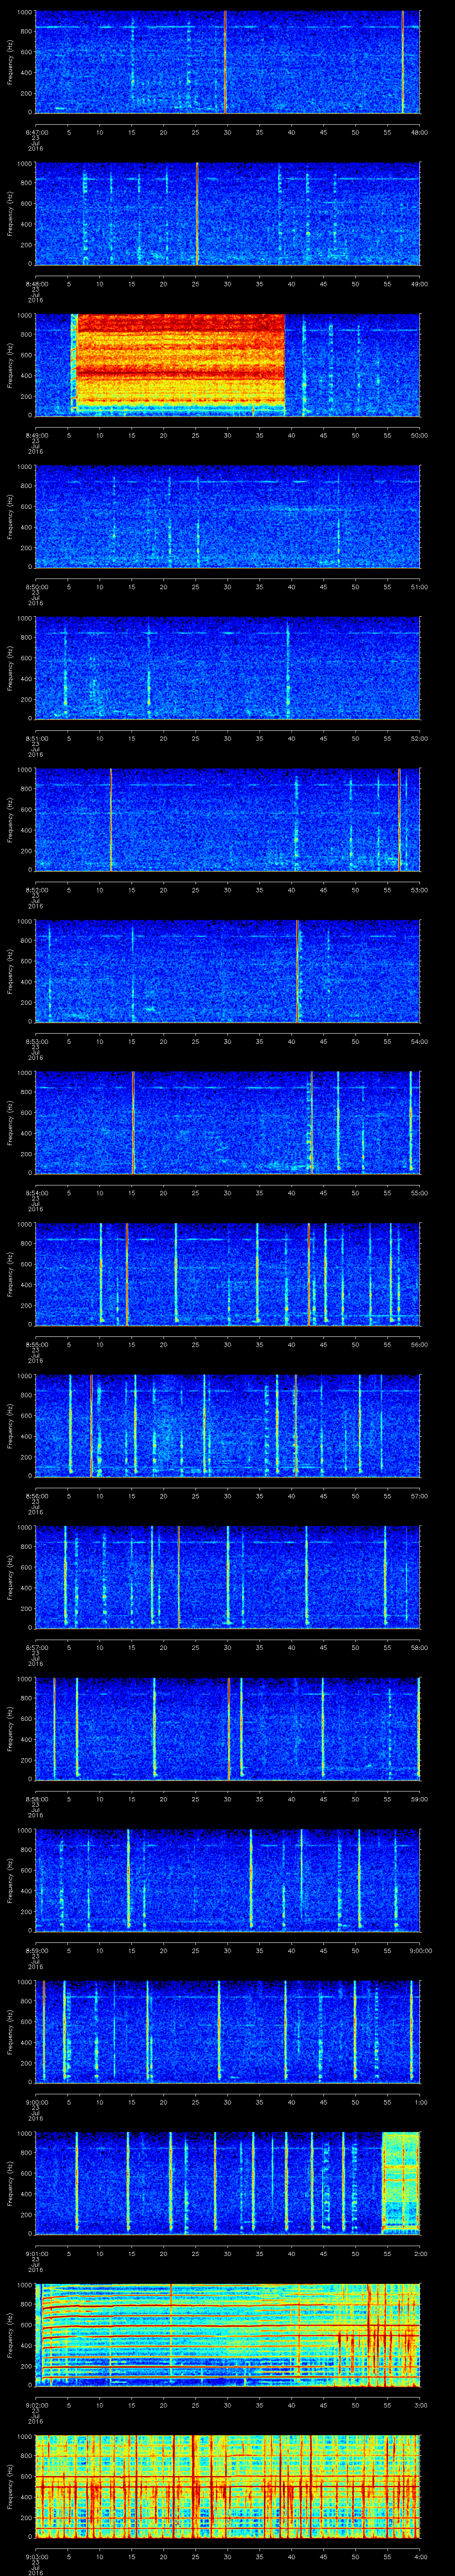Image resolution: width=455 pixels, height=2576 pixels.
Task: Click the 8:55:00 start time label
Action: pos(36,1344)
